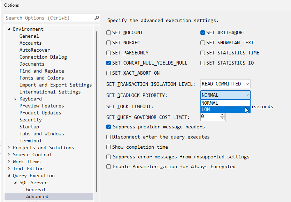Click the options tree vertical scrollbar
Viewport: 291px width, 202px height.
pos(97,105)
